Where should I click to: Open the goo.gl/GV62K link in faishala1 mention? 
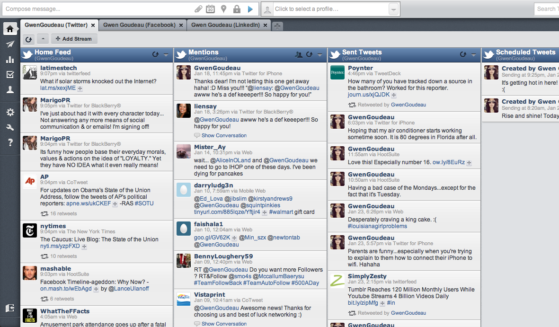(212, 238)
